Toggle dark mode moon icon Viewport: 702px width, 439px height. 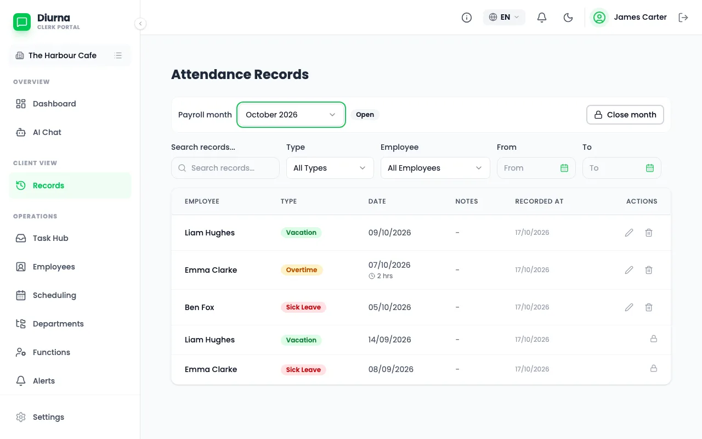[568, 18]
